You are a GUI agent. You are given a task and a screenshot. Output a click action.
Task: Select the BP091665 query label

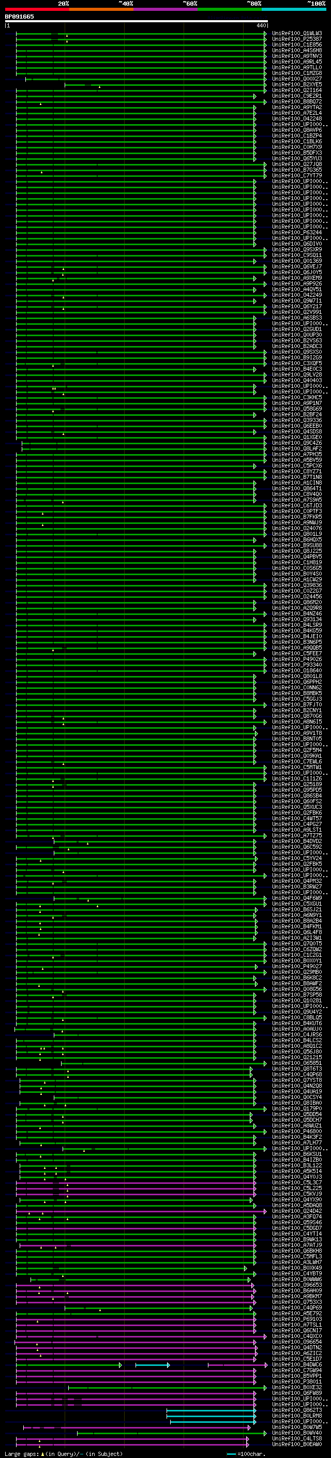(x=19, y=17)
